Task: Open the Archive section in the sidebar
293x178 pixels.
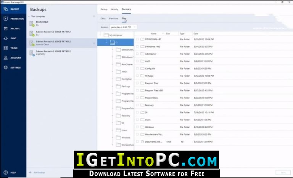Action: (13, 28)
